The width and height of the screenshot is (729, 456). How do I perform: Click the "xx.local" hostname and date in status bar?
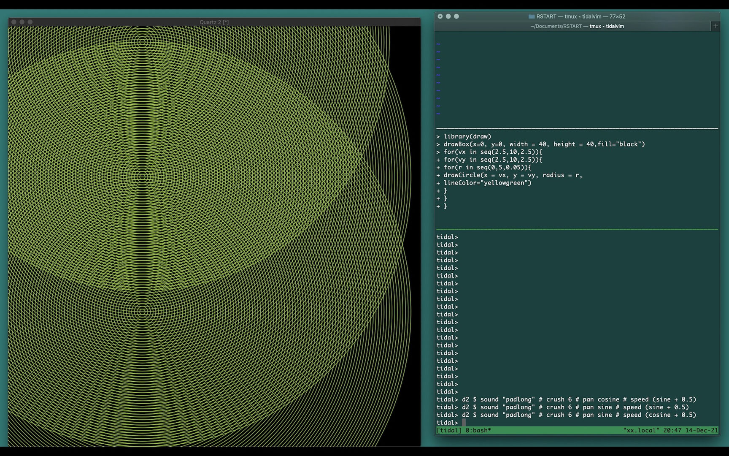point(670,430)
